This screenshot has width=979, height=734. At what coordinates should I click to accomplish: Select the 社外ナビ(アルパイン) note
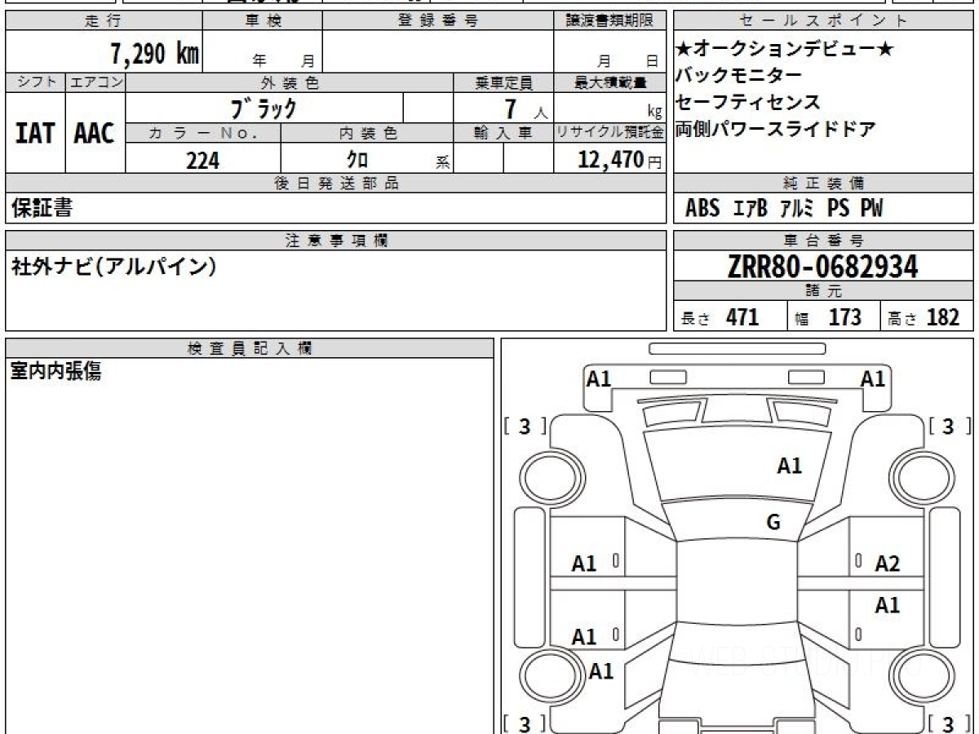click(x=113, y=267)
